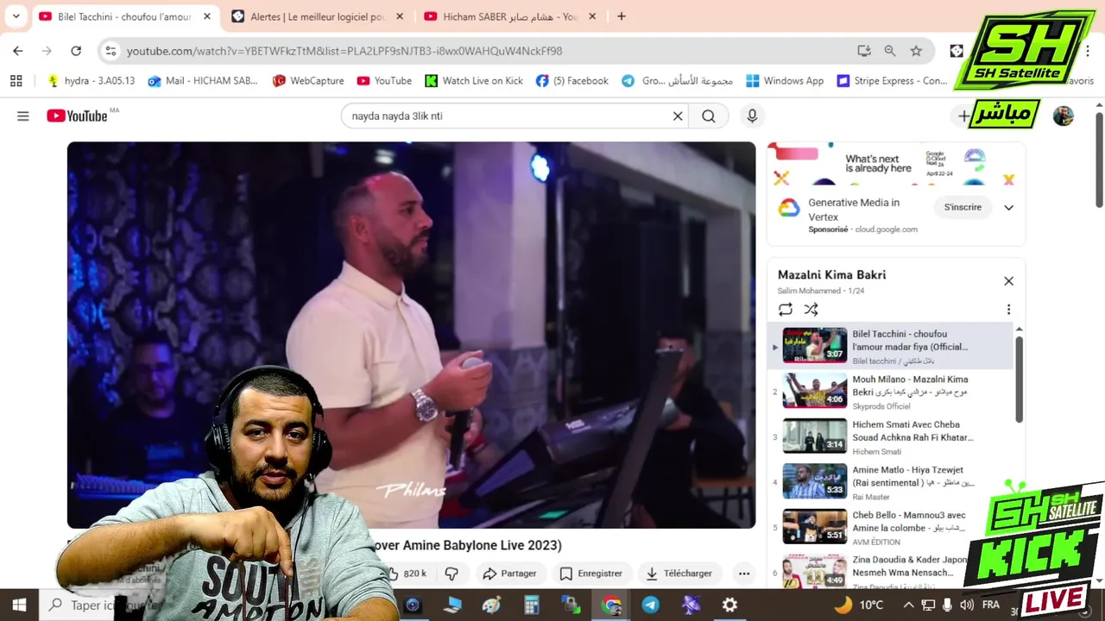
Task: Open the hydra - 3.A05.13 bookmark
Action: tap(91, 80)
